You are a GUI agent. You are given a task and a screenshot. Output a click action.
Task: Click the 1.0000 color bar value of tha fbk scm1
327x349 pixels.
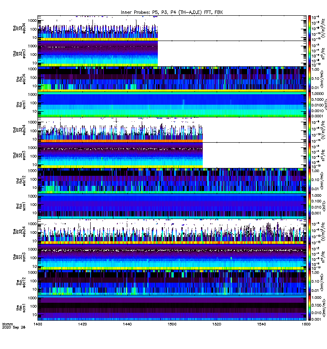[x=317, y=94]
